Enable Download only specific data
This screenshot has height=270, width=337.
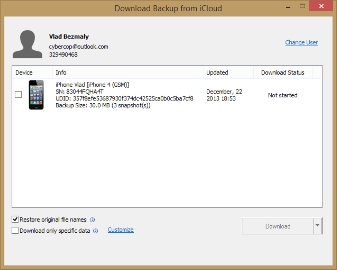[x=15, y=231]
